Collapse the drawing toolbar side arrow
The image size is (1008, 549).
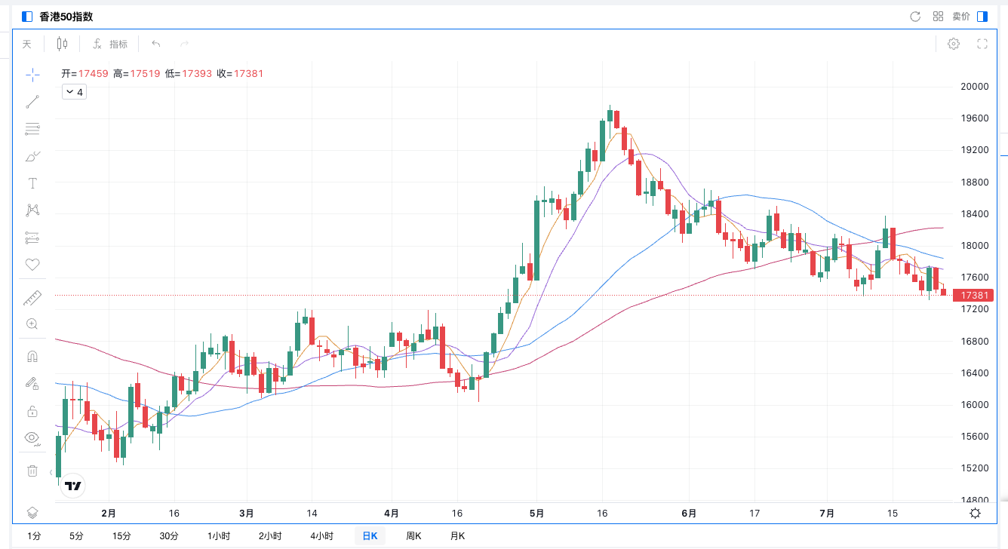51,473
